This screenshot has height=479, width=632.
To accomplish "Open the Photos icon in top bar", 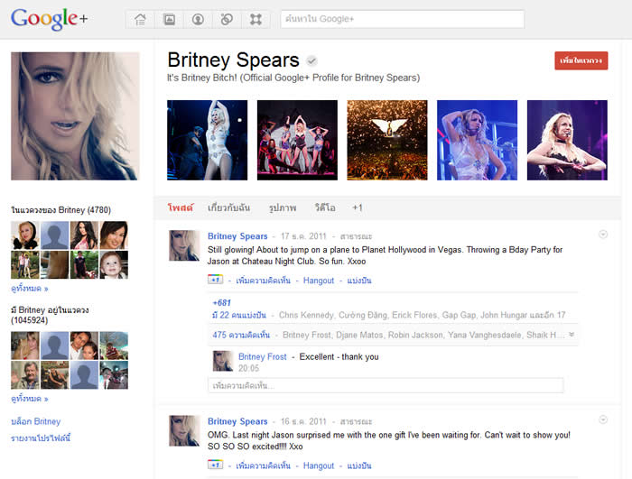I will coord(170,19).
